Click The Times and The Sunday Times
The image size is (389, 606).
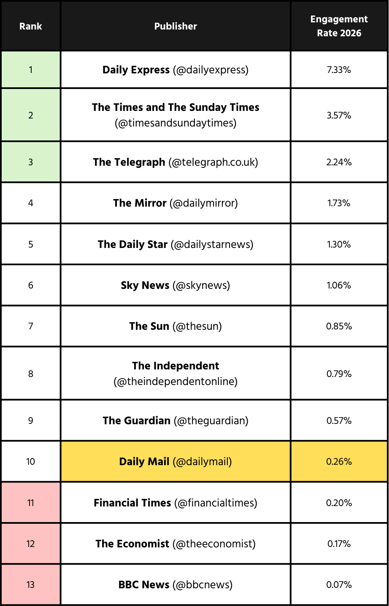[x=176, y=115]
